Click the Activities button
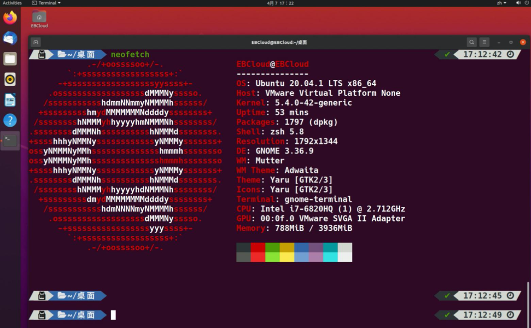This screenshot has height=328, width=531. [12, 3]
